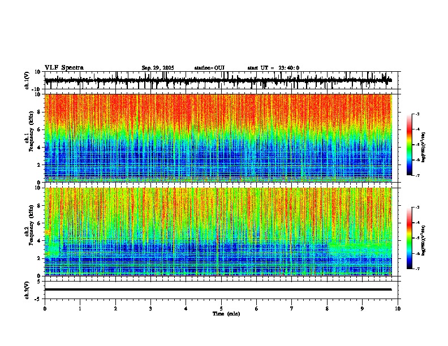The width and height of the screenshot is (448, 346).
Task: Select the "start UT = 23:40: 0" text
Action: coord(273,68)
